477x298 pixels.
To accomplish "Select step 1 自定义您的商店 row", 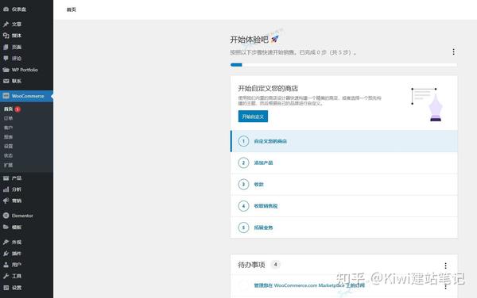I will click(x=344, y=141).
